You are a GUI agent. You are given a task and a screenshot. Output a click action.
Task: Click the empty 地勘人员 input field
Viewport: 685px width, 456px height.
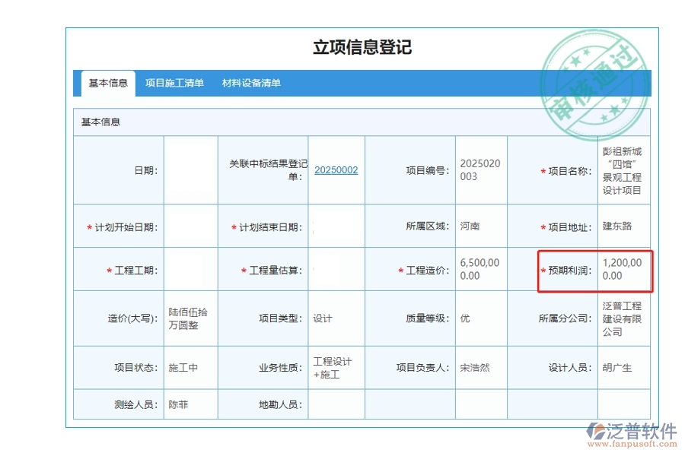click(336, 404)
